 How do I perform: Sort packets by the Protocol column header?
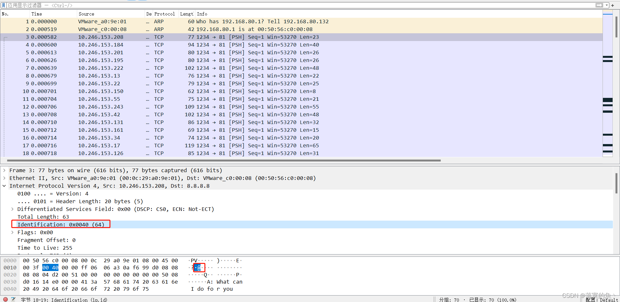[x=166, y=14]
